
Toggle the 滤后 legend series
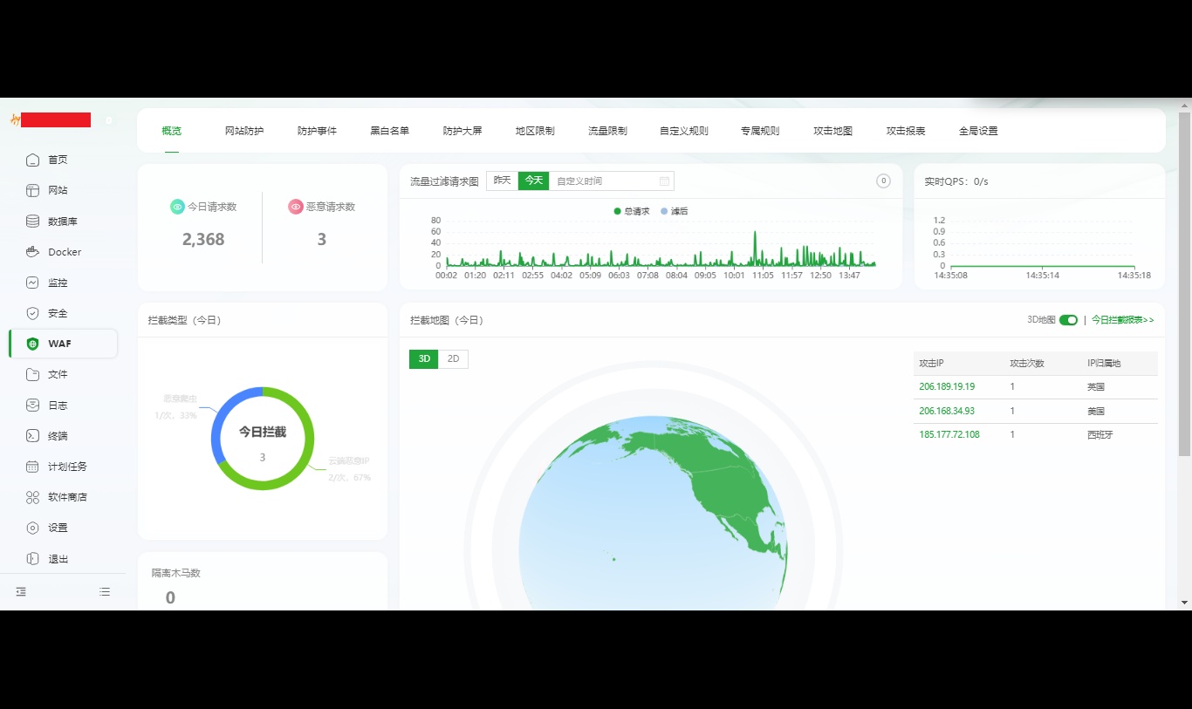pyautogui.click(x=675, y=211)
